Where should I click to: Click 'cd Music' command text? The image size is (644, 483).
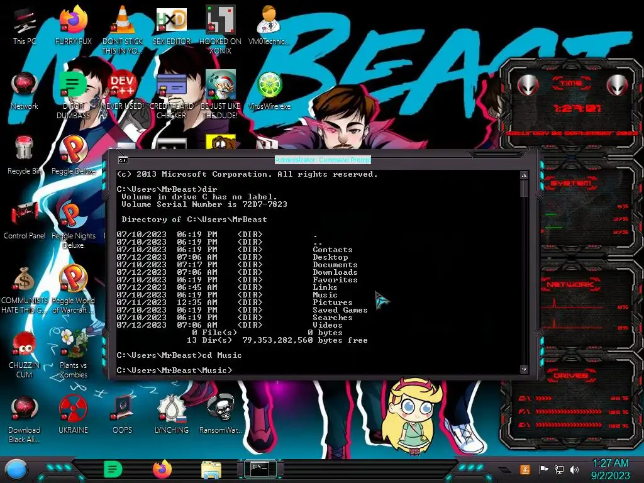coord(222,355)
